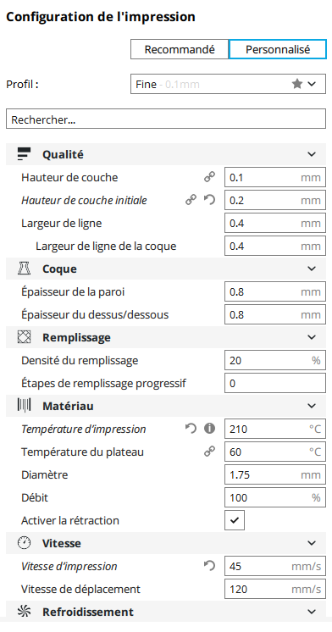This screenshot has height=632, width=332.
Task: Revert Vitesse d'impression with the undo arrow
Action: [209, 566]
